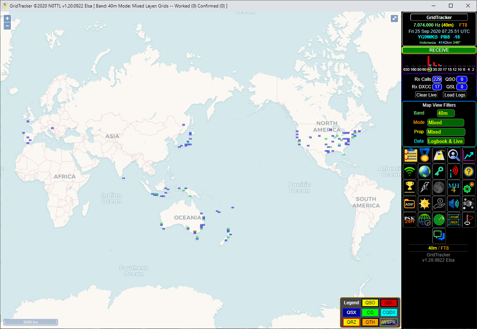Click the Load Logs button
477x329 pixels.
[455, 95]
